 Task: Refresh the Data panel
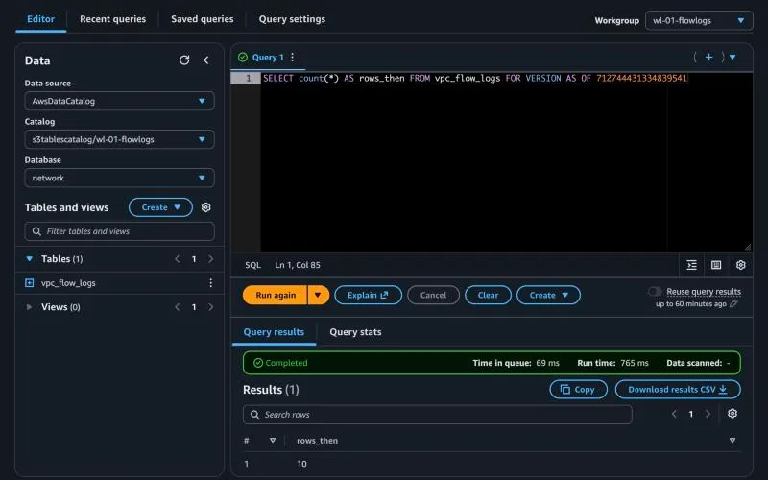click(184, 60)
